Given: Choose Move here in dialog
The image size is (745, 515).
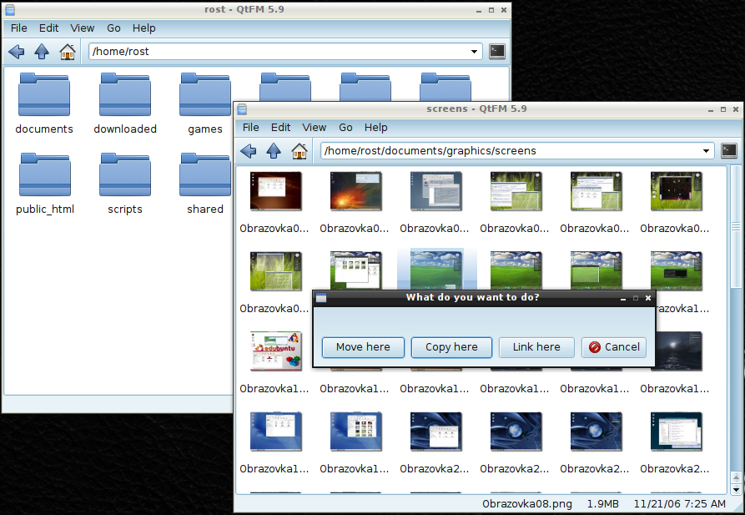Looking at the screenshot, I should pos(363,347).
